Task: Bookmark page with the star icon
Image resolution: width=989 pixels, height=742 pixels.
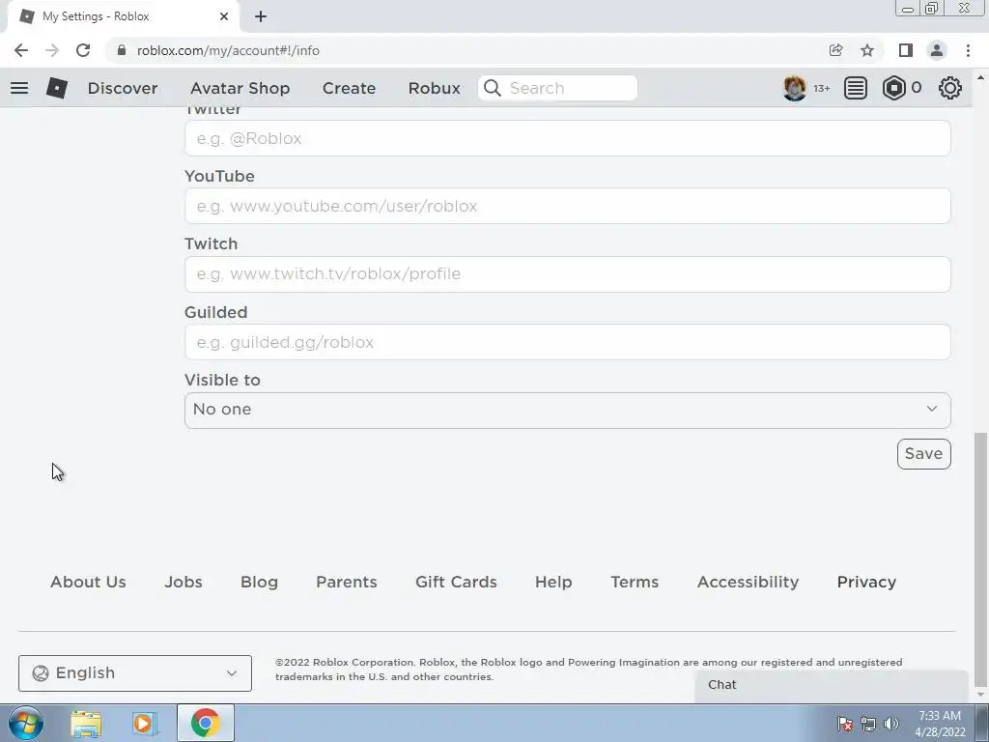Action: point(867,50)
